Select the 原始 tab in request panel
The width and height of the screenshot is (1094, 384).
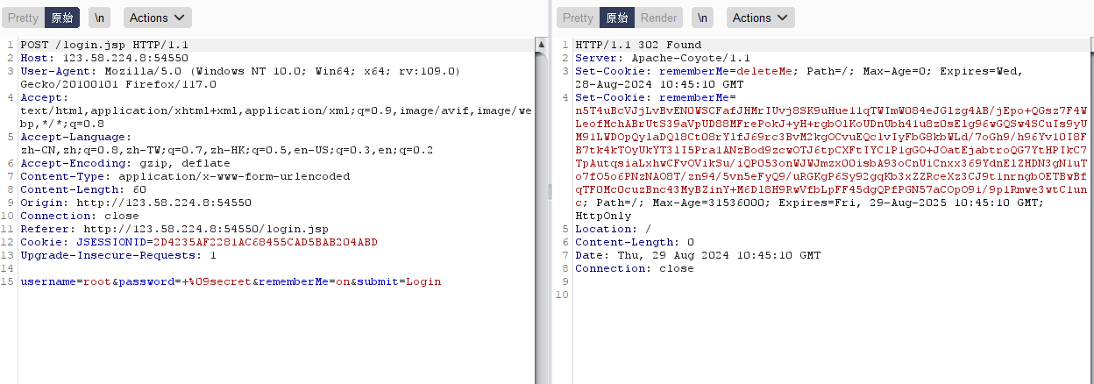click(61, 18)
